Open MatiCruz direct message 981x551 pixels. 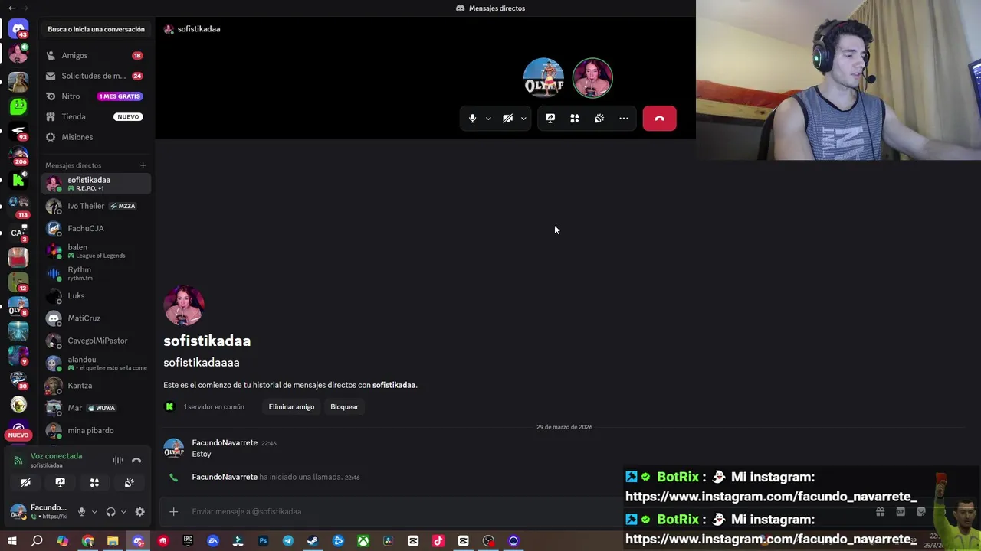[x=96, y=318]
